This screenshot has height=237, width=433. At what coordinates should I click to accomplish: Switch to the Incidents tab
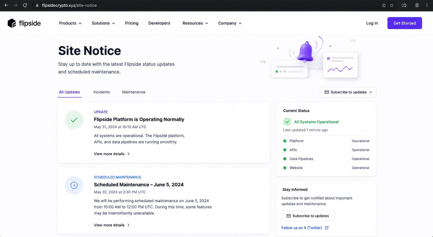pos(101,92)
